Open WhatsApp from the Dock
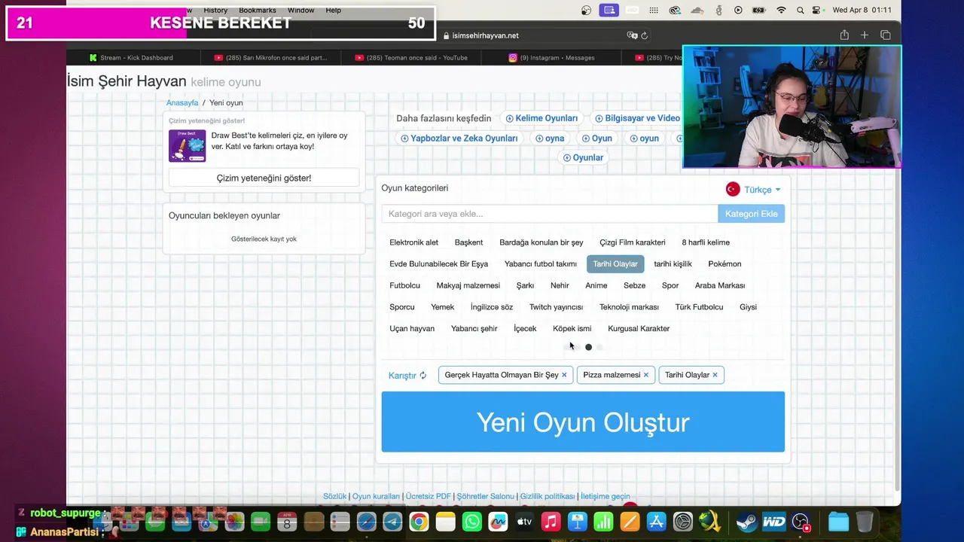The image size is (964, 542). point(471,522)
